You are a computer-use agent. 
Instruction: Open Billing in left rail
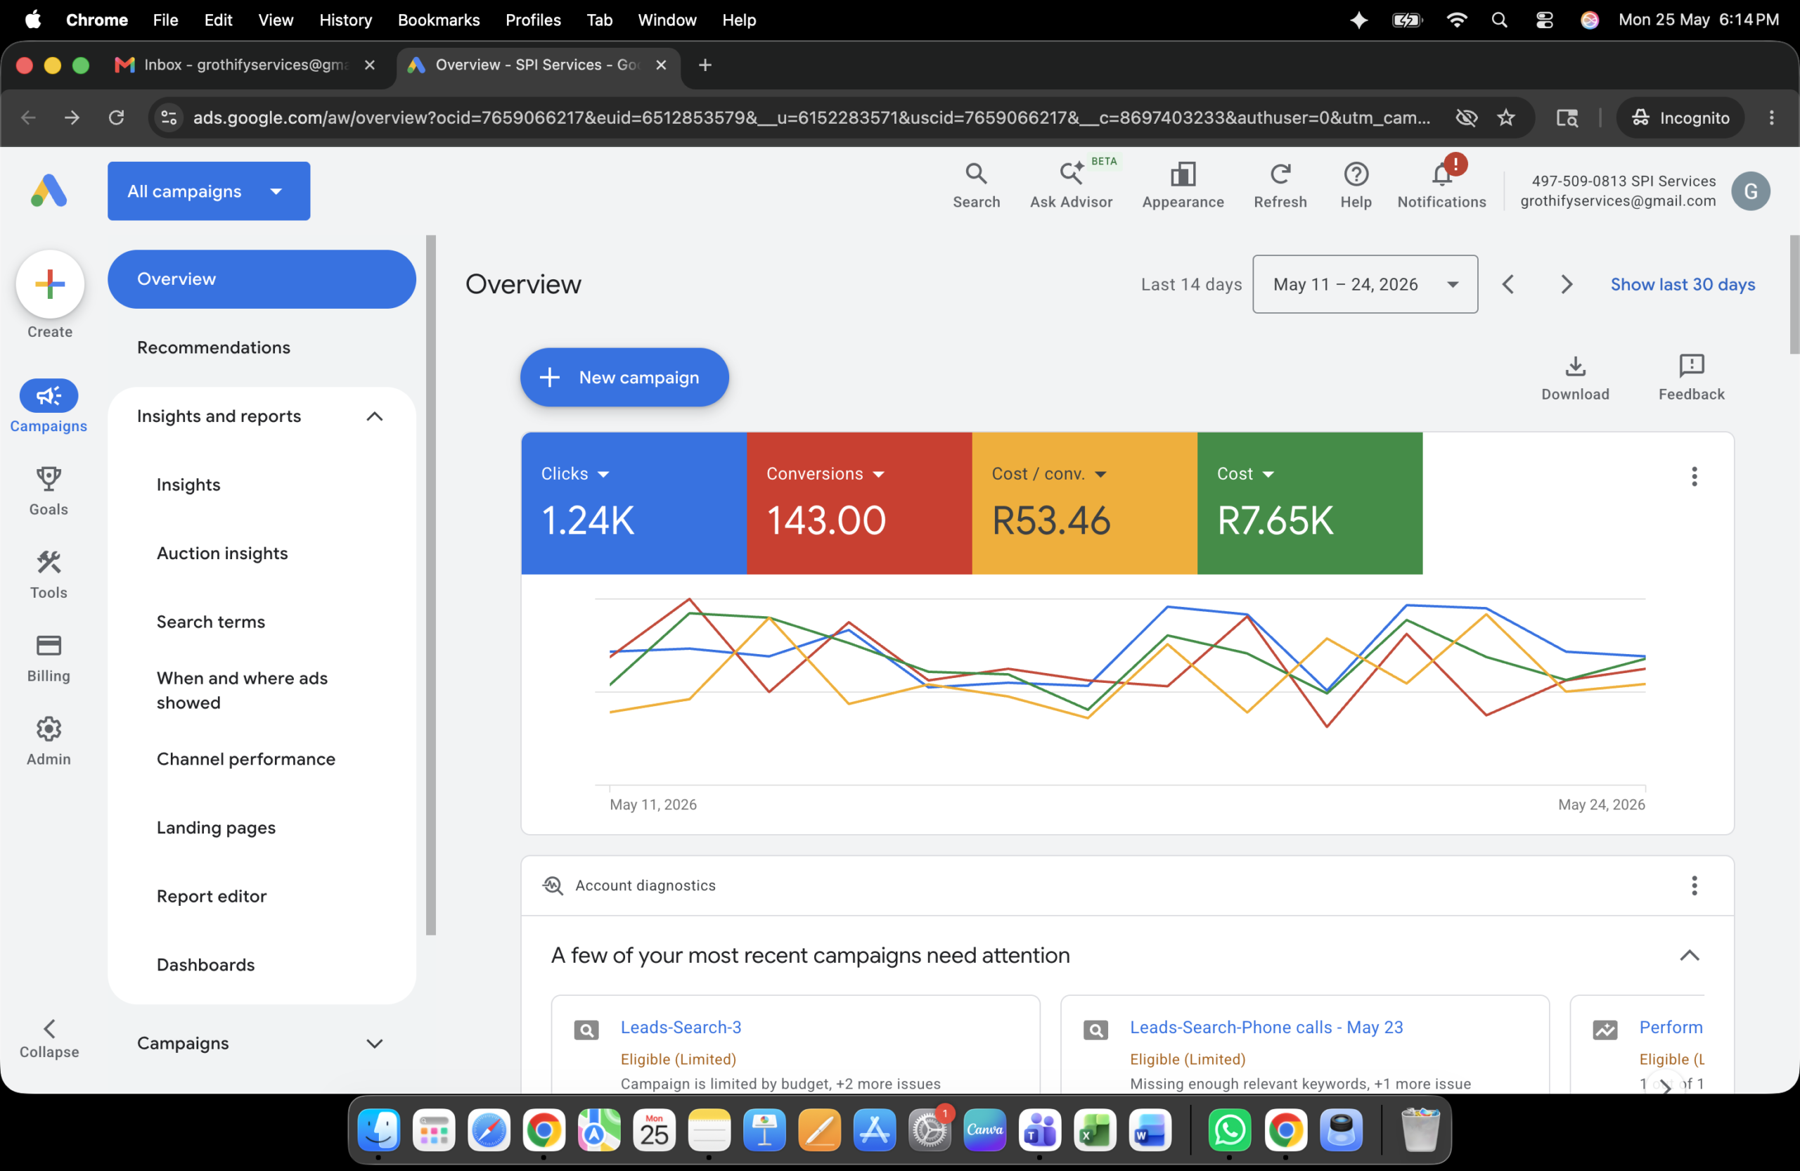(49, 658)
